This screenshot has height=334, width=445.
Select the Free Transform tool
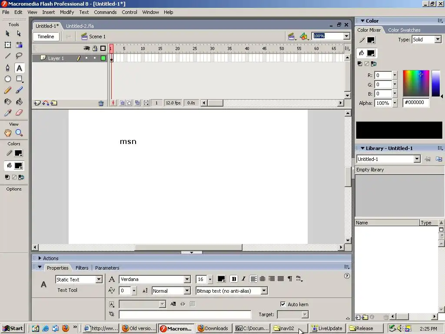click(x=8, y=45)
